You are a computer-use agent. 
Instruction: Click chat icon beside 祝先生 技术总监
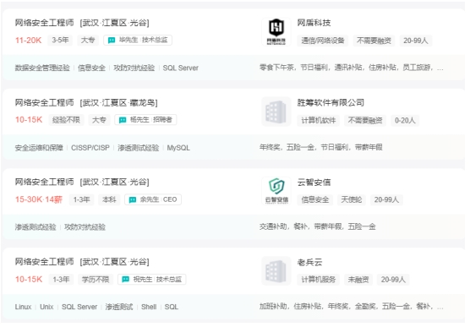click(x=126, y=280)
